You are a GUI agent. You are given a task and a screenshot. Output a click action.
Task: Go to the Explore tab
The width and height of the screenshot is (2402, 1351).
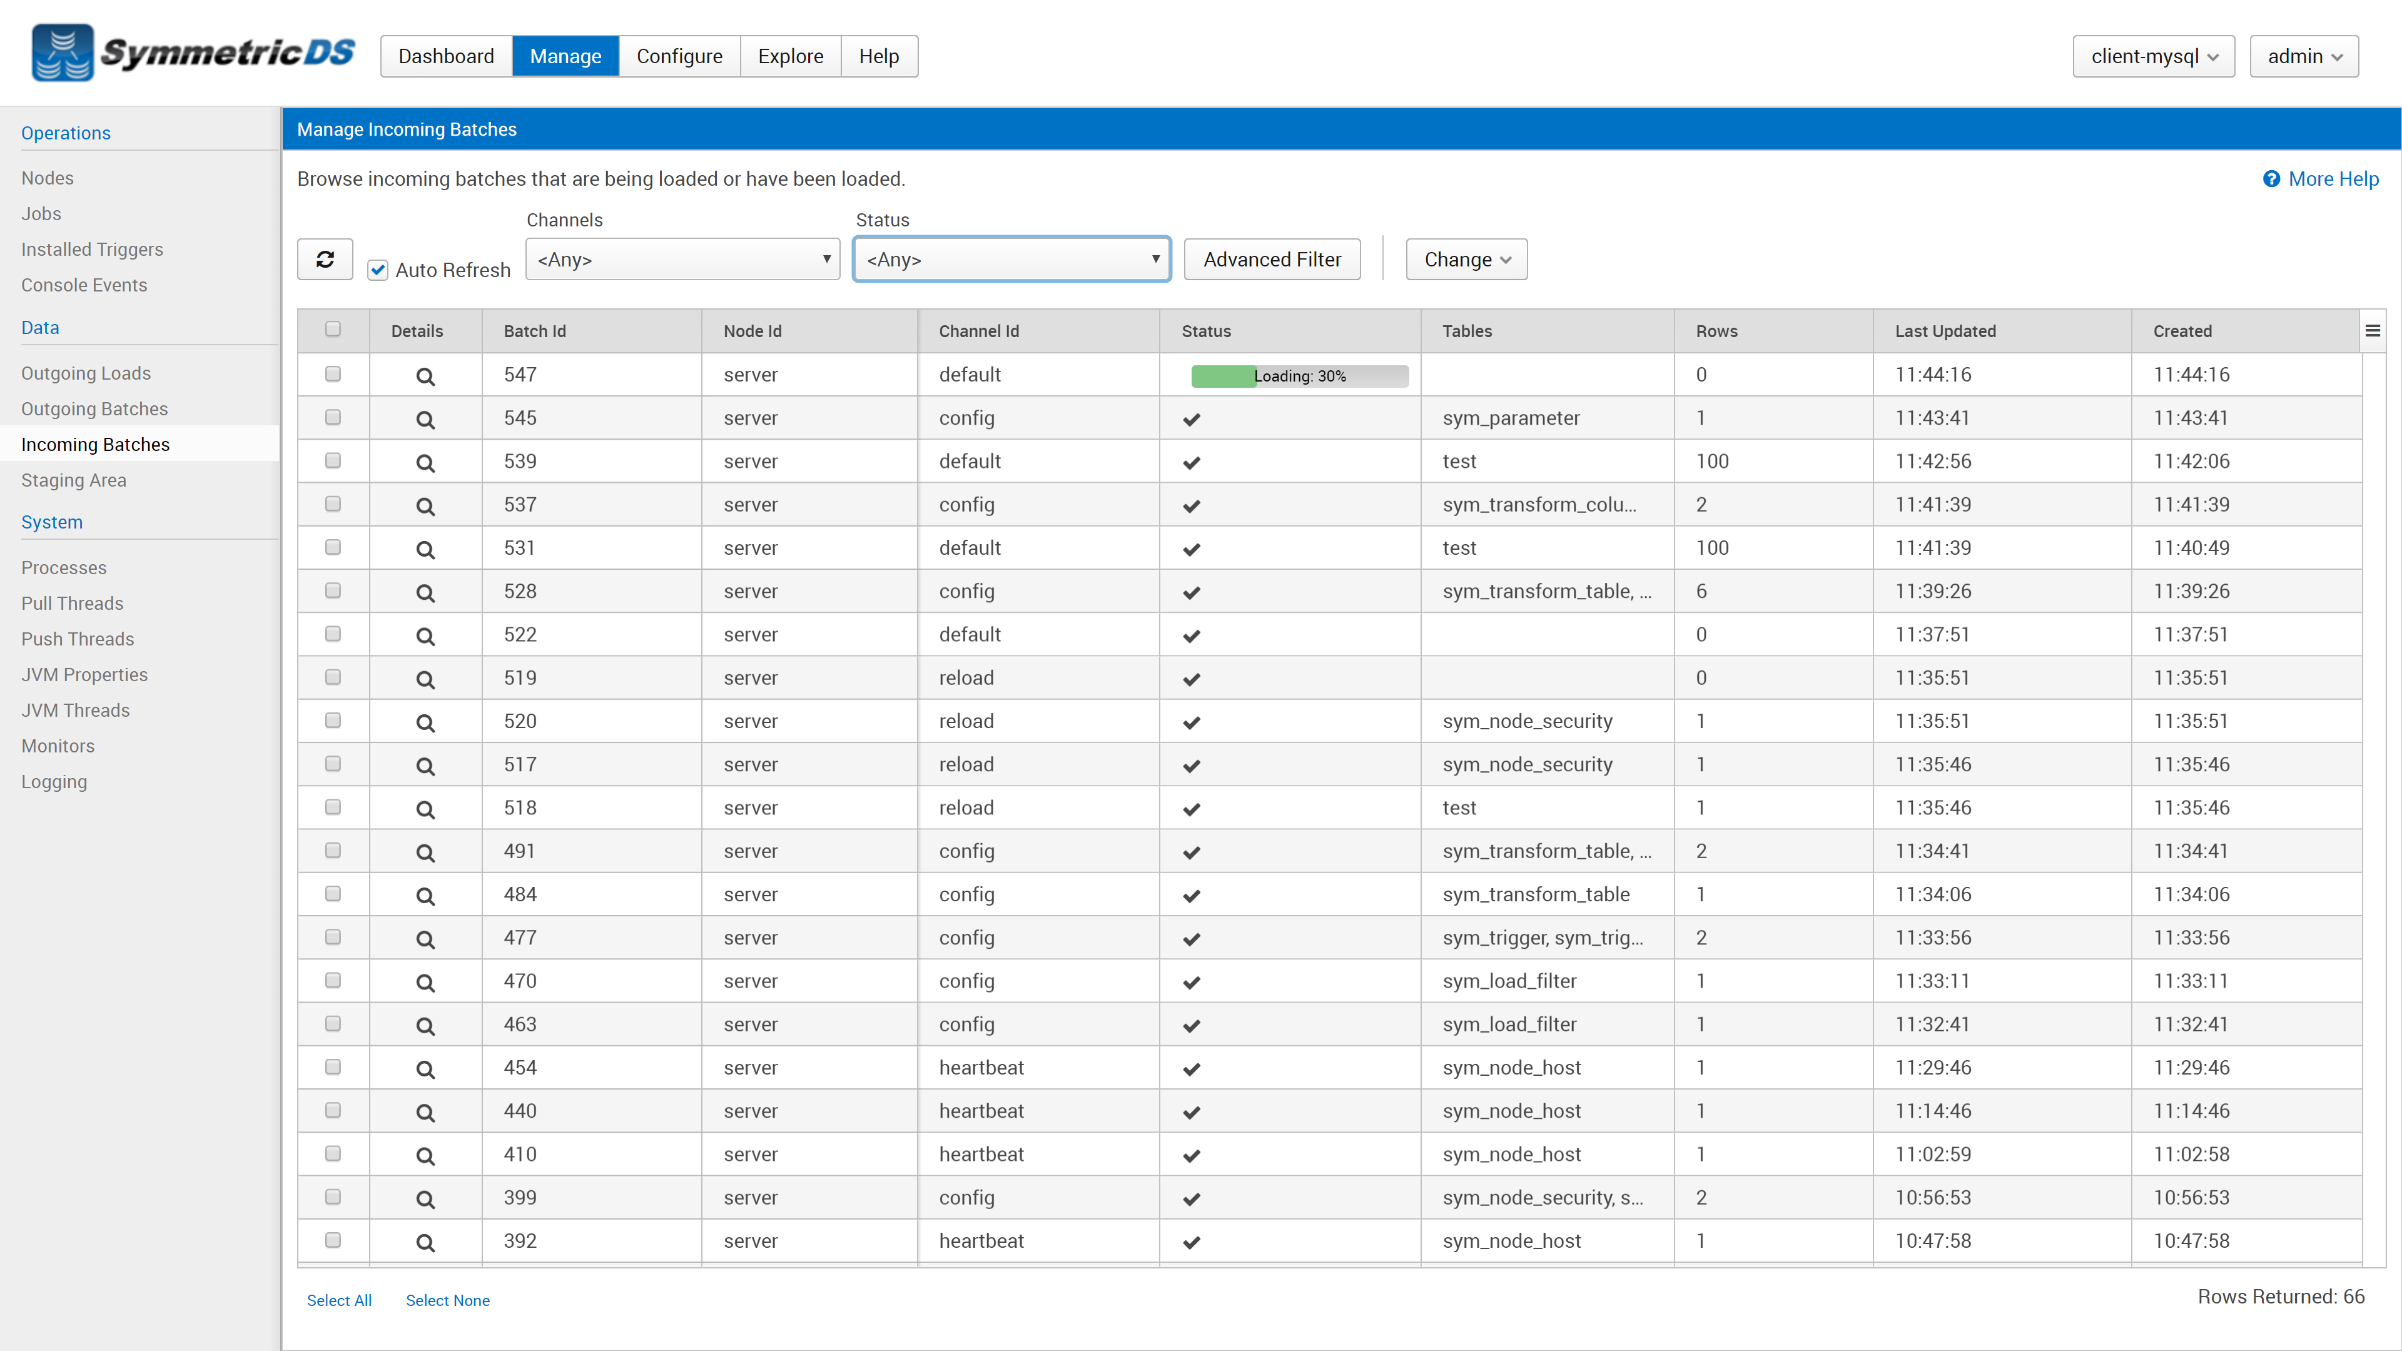pyautogui.click(x=791, y=56)
